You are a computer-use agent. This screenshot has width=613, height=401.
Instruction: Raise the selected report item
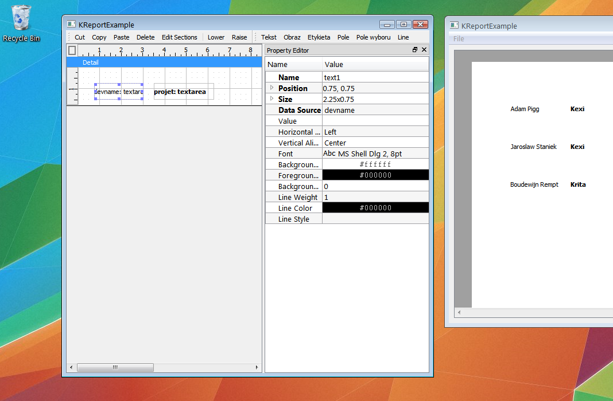tap(239, 37)
